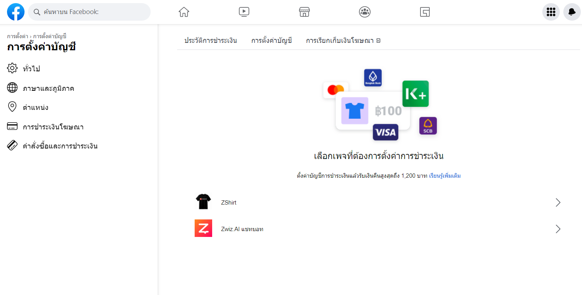Open the Home feed icon
The image size is (582, 295).
point(184,12)
